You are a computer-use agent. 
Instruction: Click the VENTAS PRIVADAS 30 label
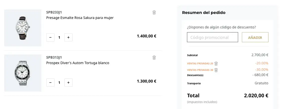[x=200, y=70]
